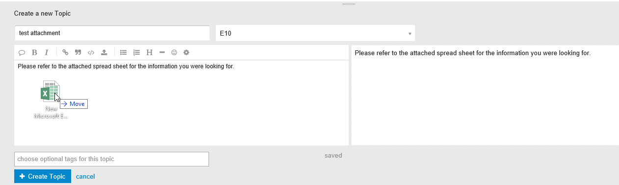Open the emoji picker smiley icon
This screenshot has width=619, height=185.
(174, 53)
